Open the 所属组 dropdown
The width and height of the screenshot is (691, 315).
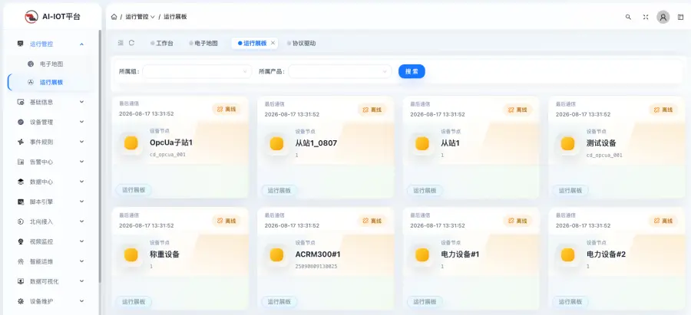click(x=197, y=71)
